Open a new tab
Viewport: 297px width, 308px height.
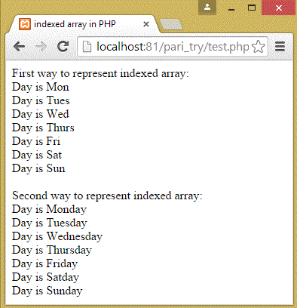[171, 24]
